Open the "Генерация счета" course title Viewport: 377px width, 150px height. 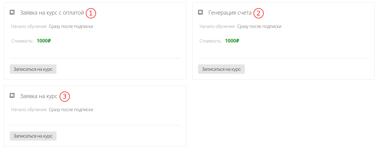point(230,13)
